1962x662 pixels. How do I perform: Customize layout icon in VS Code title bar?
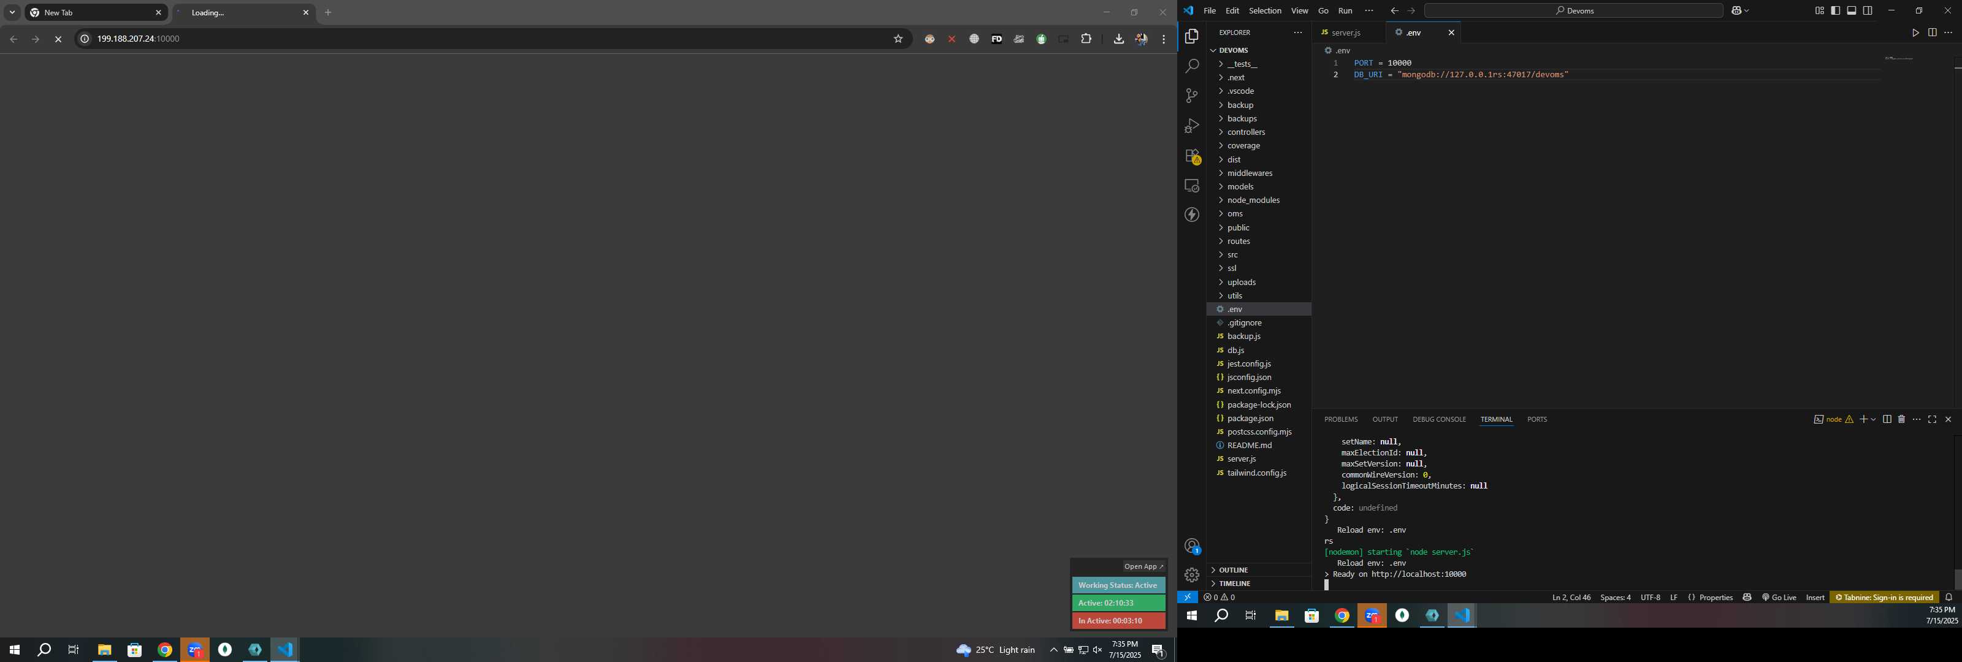[1820, 10]
